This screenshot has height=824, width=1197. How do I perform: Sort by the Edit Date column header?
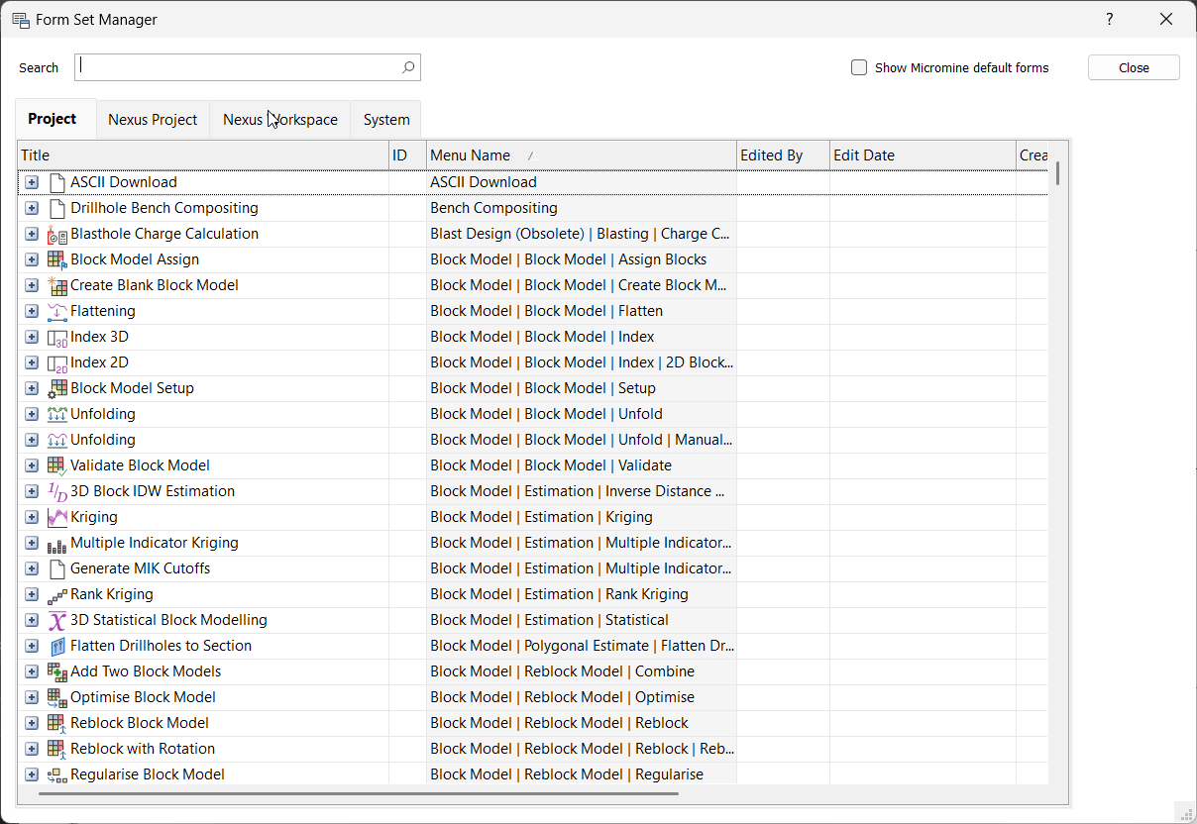click(923, 155)
